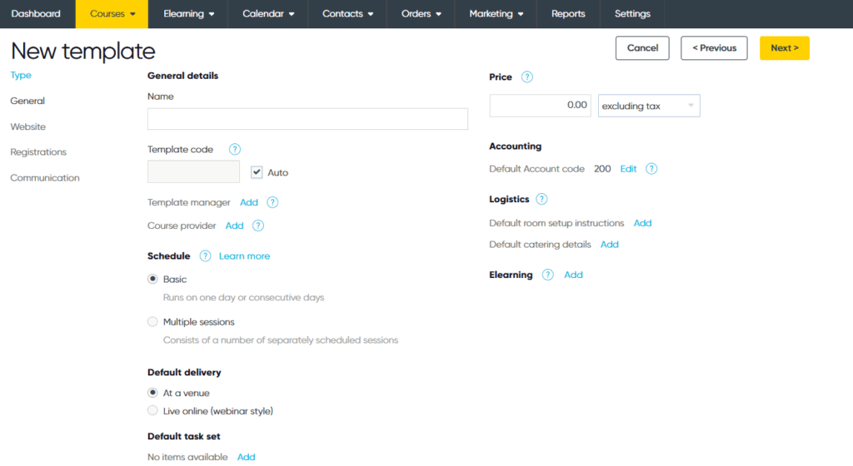Open the Default Account code help icon
Image resolution: width=853 pixels, height=466 pixels.
651,169
